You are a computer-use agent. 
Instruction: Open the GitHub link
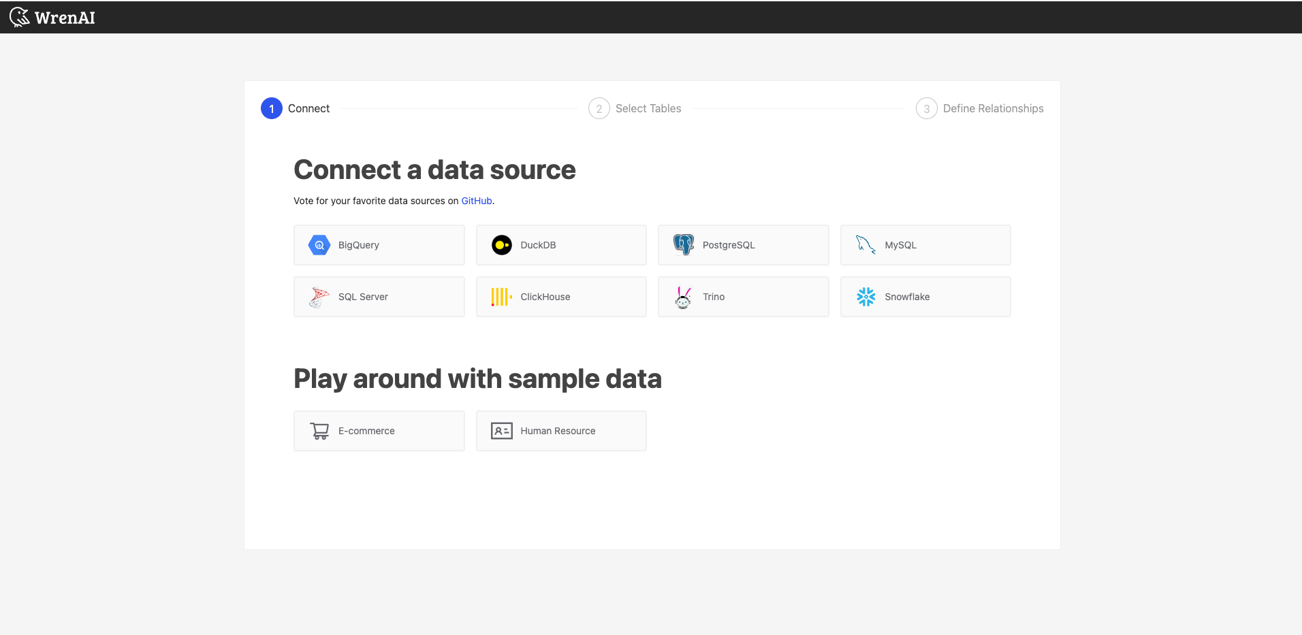pos(477,201)
